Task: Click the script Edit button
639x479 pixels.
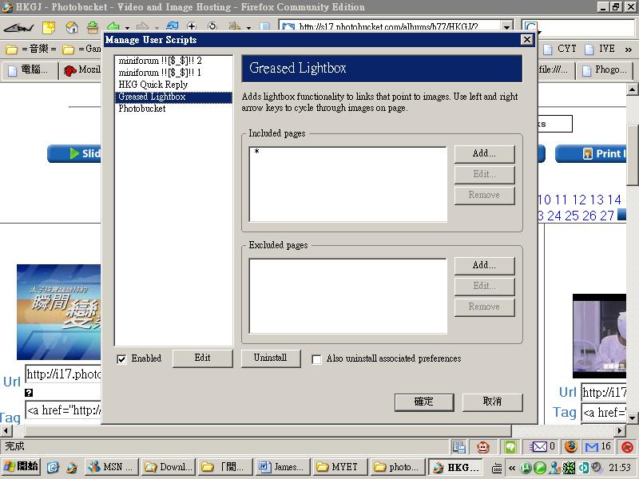Action: [203, 358]
